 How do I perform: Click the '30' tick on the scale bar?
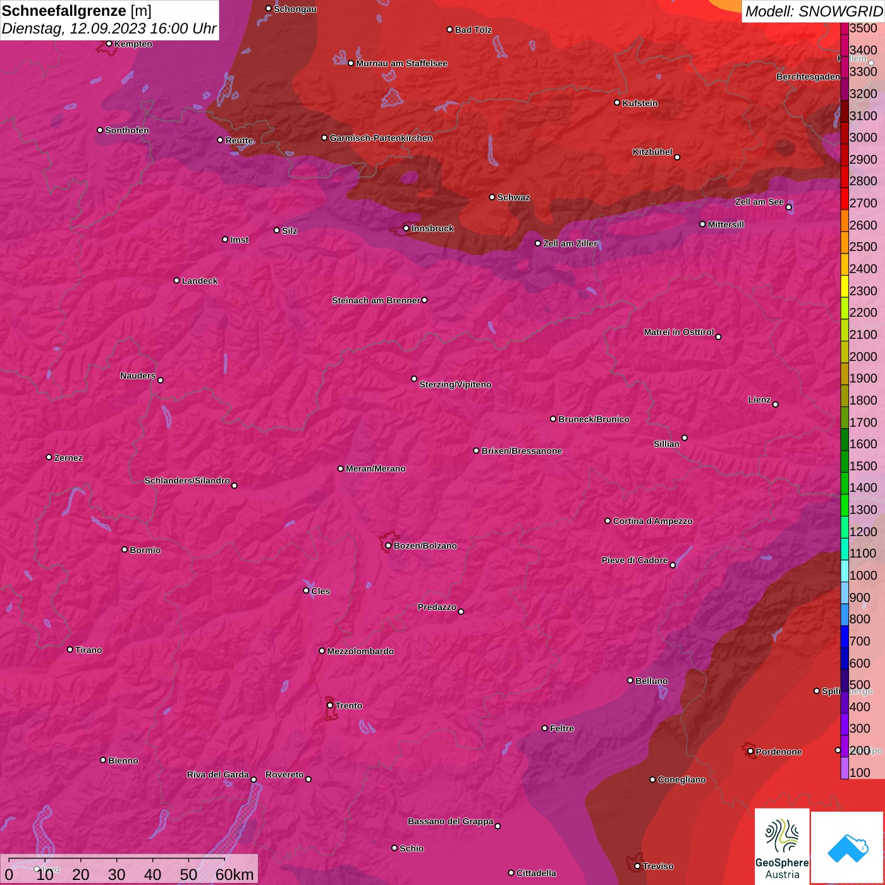click(116, 874)
